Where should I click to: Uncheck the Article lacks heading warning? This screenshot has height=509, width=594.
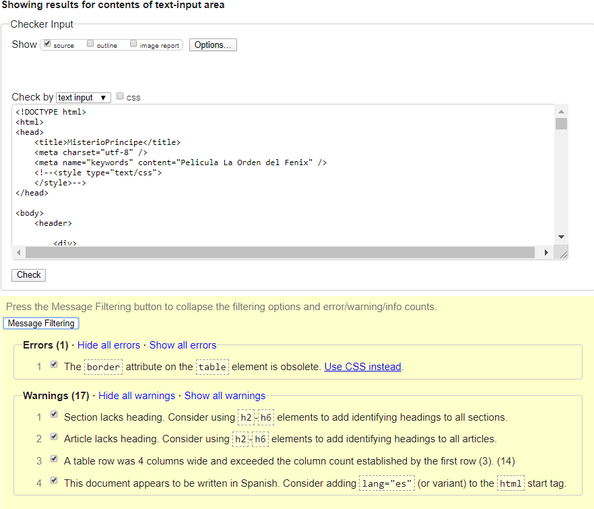54,437
